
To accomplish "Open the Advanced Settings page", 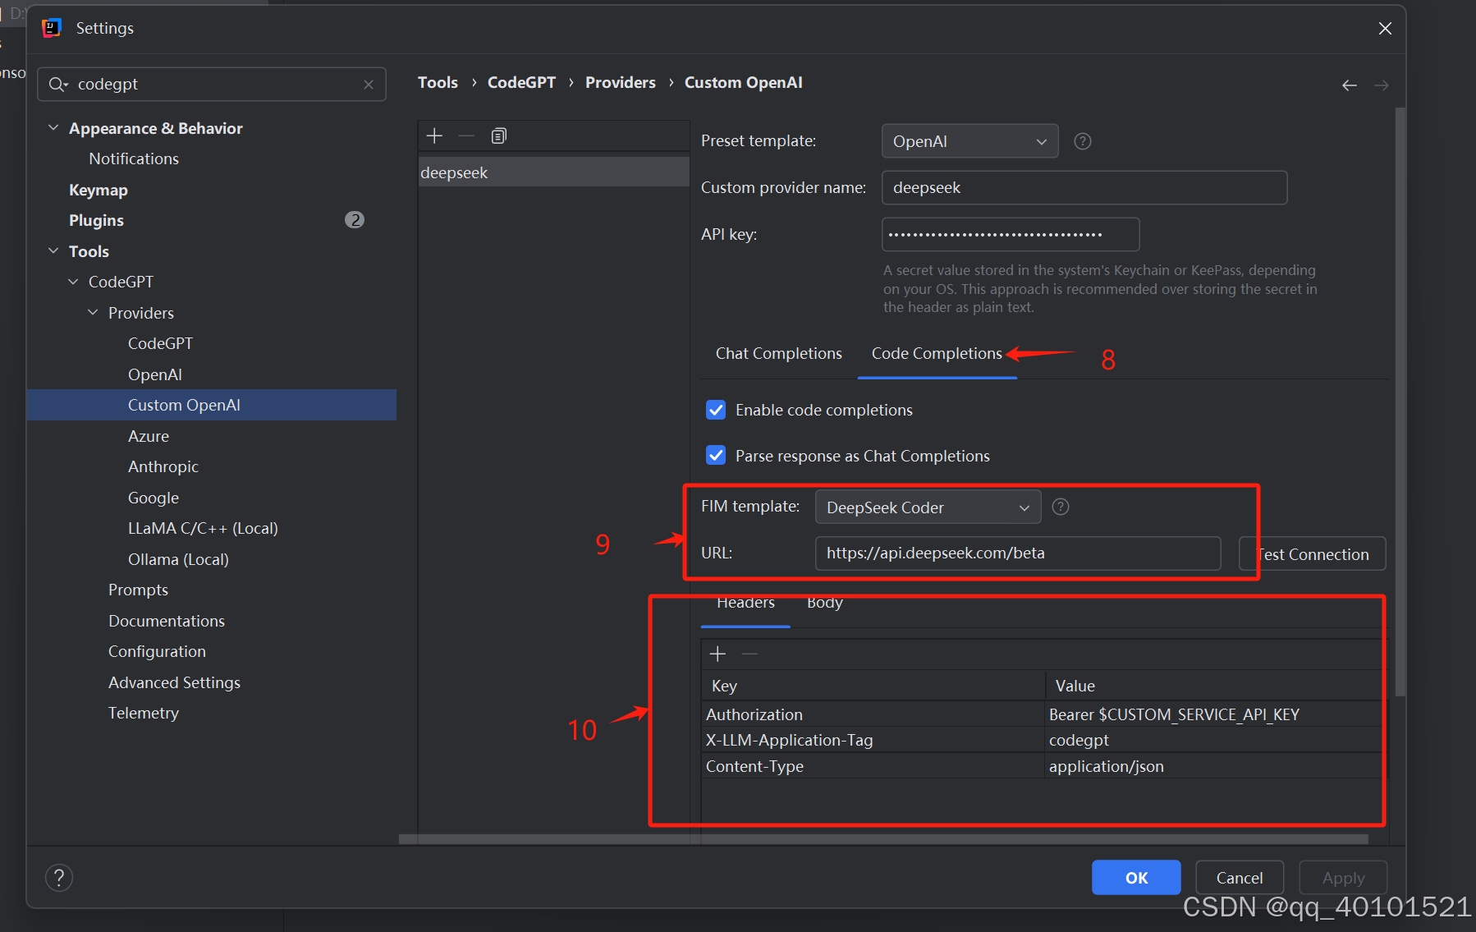I will coord(174,682).
